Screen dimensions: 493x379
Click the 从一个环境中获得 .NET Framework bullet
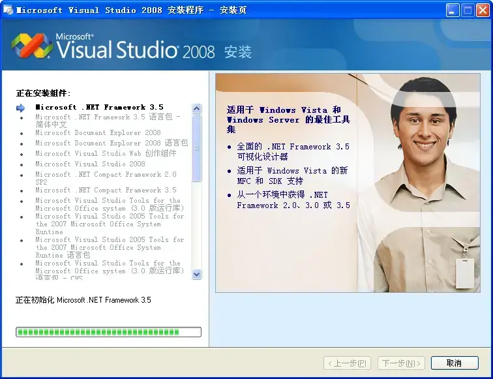(293, 200)
